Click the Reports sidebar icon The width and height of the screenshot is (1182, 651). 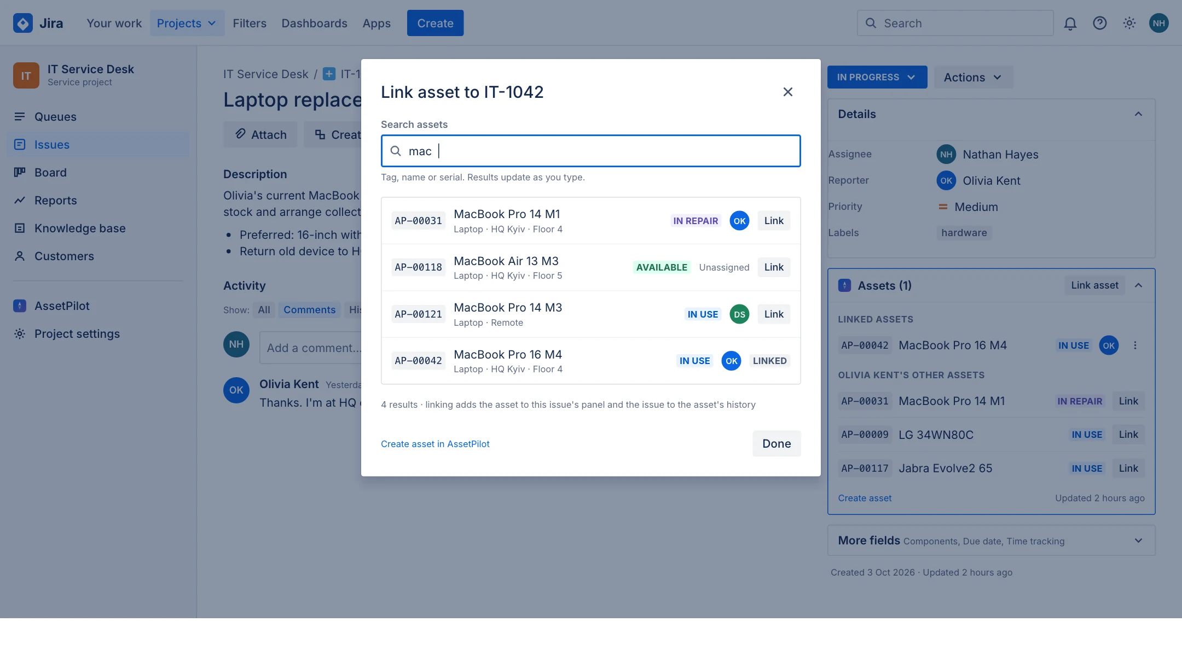[x=20, y=200]
